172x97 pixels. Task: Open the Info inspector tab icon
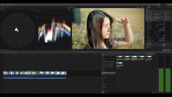149,7
